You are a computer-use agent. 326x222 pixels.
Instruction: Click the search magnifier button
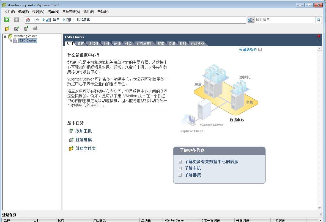tap(318, 20)
